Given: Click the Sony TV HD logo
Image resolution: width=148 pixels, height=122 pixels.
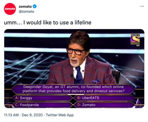Looking at the screenshot, I should tap(135, 40).
